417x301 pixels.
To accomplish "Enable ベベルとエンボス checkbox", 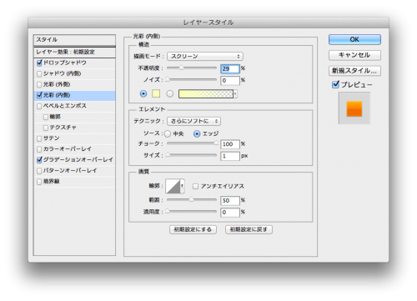I will pos(39,106).
